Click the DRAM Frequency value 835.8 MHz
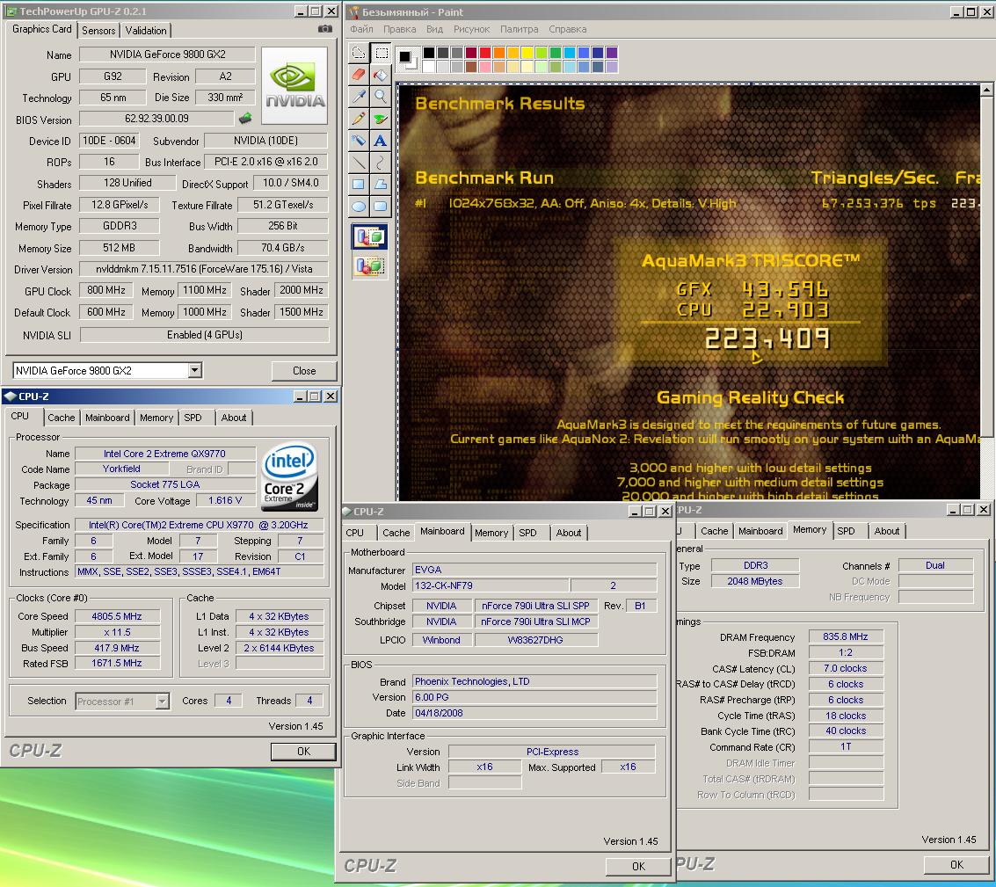996x887 pixels. pyautogui.click(x=846, y=636)
